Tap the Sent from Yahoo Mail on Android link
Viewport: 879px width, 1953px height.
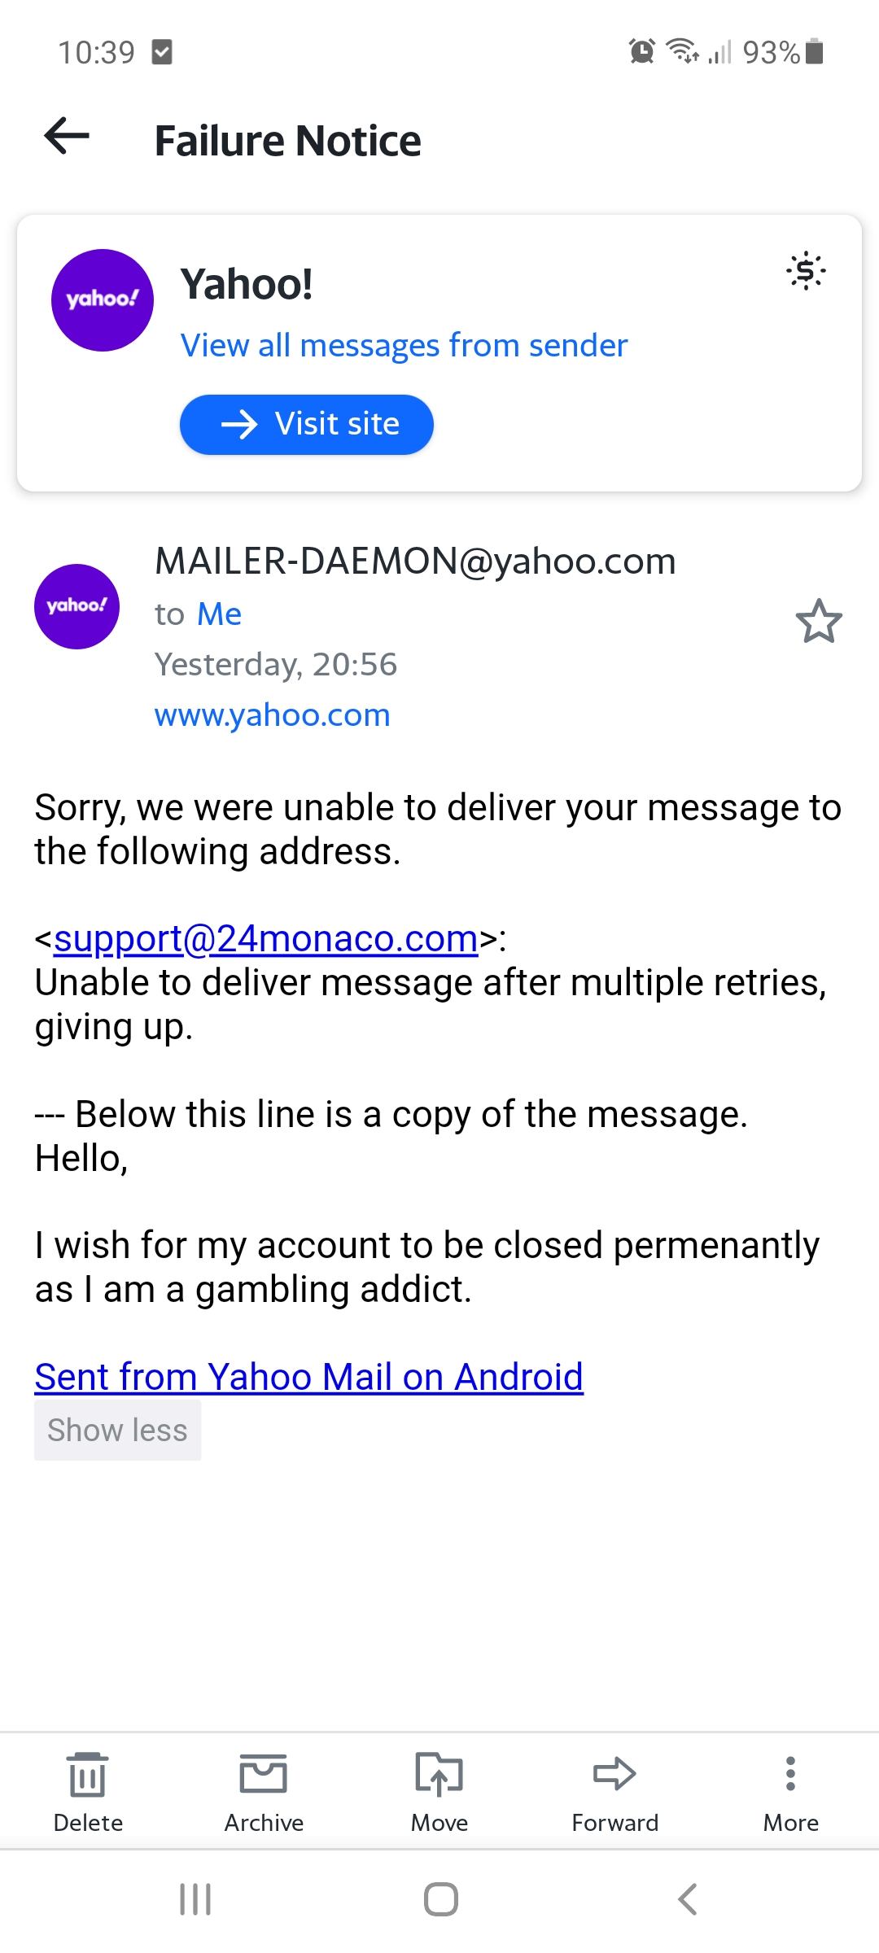point(309,1377)
